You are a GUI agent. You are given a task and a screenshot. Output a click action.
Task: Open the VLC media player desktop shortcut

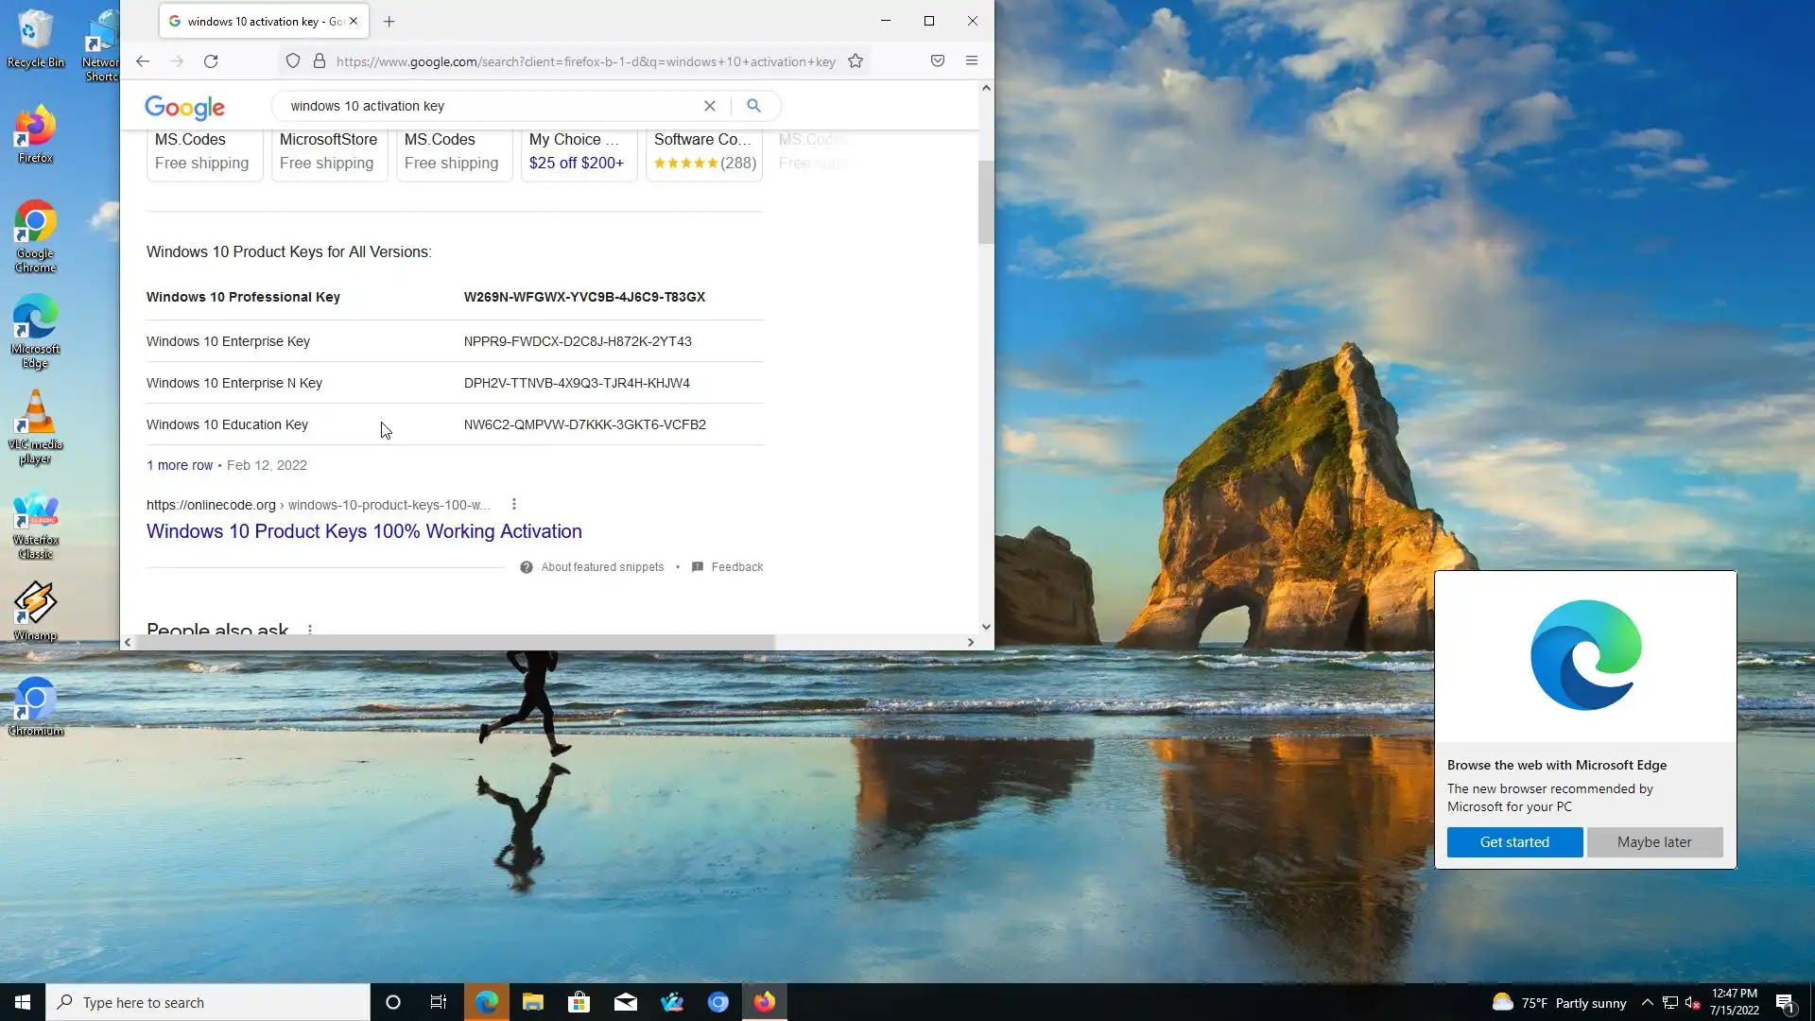point(35,427)
